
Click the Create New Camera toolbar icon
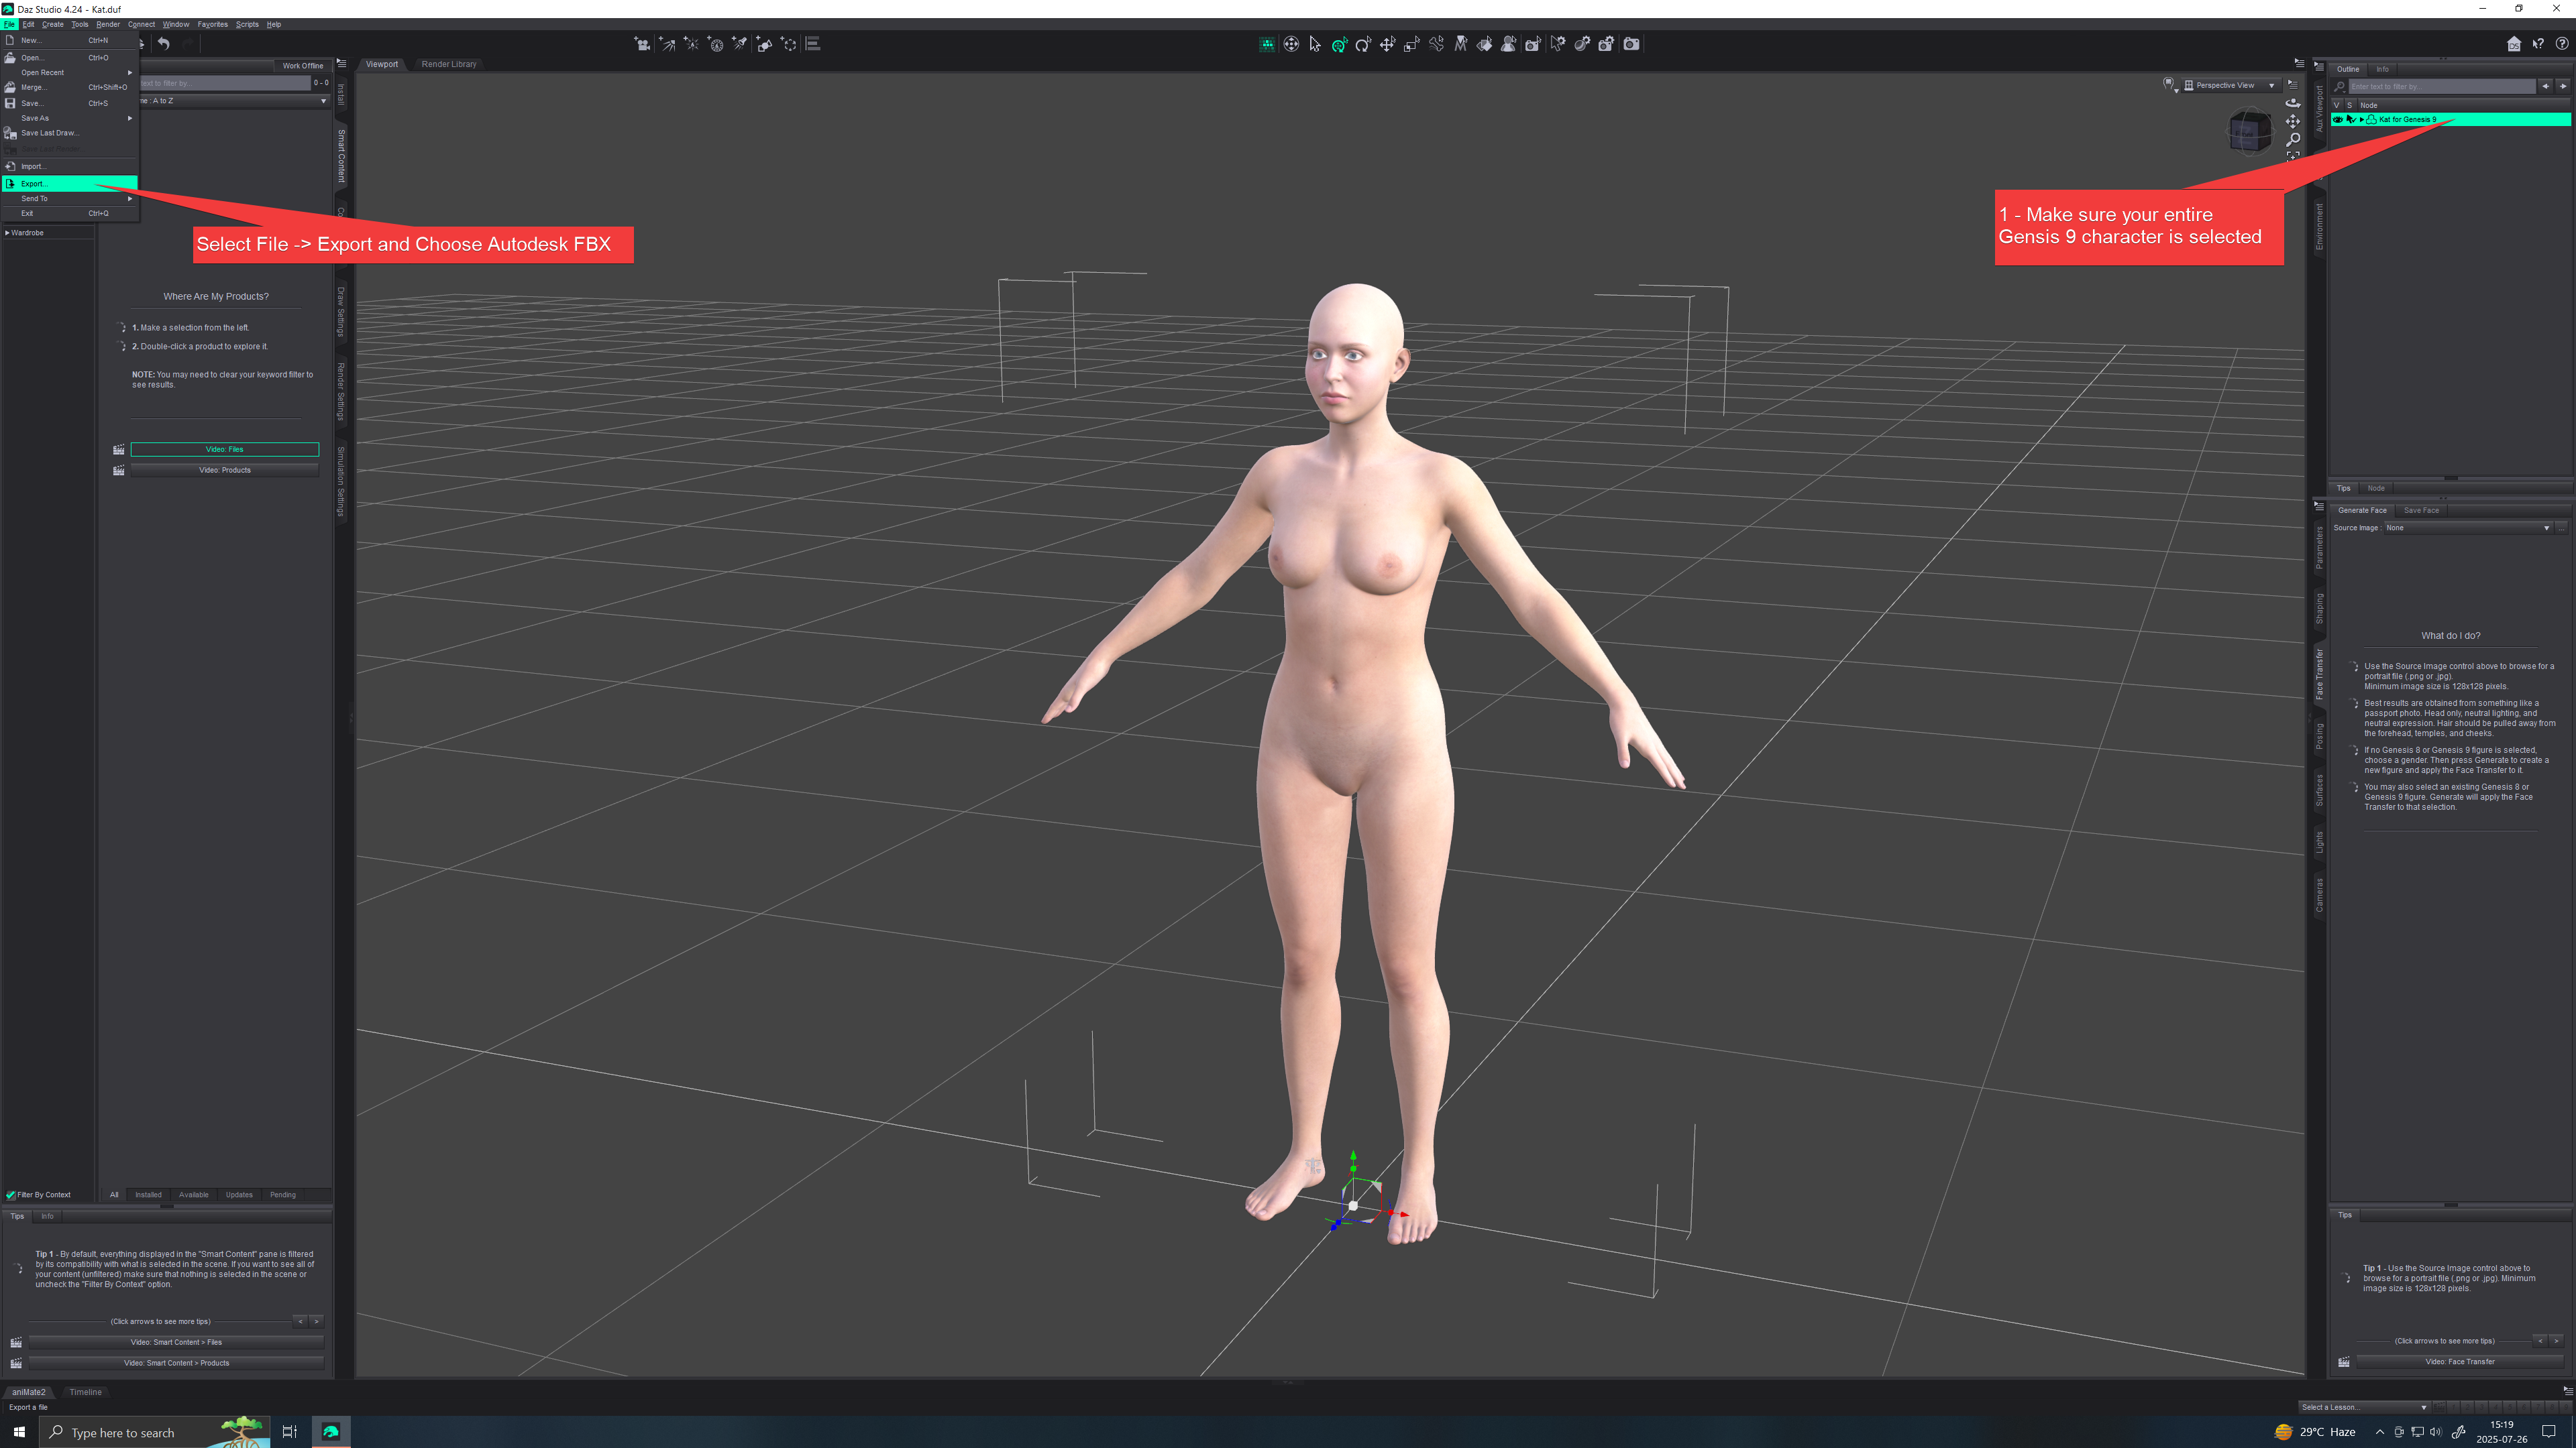[x=642, y=44]
